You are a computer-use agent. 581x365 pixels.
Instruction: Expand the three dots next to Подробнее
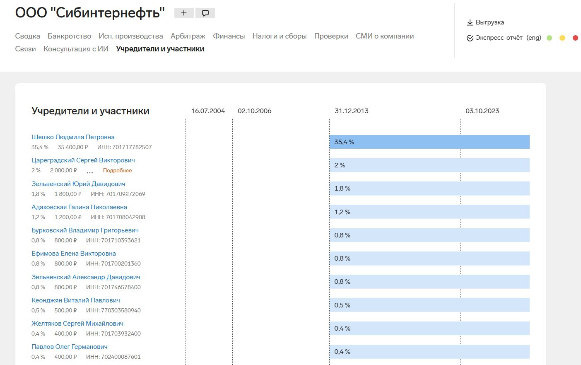pyautogui.click(x=90, y=171)
